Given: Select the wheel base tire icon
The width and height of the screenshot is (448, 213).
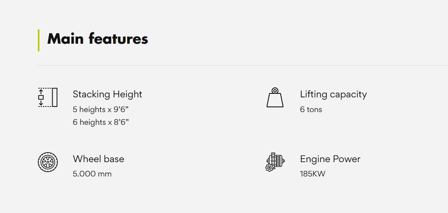Looking at the screenshot, I should coord(48,162).
